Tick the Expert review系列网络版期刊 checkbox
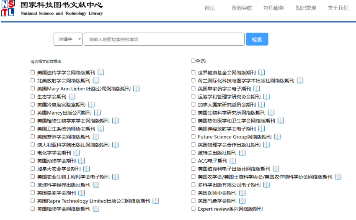The image size is (356, 220). click(193, 209)
